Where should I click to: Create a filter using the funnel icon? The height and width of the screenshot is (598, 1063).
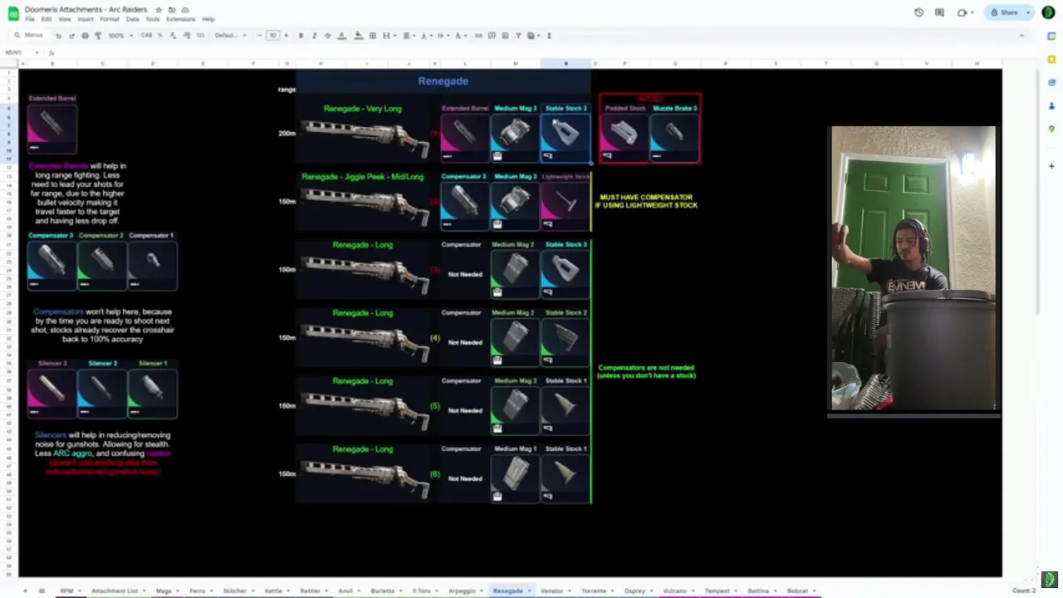pos(518,36)
